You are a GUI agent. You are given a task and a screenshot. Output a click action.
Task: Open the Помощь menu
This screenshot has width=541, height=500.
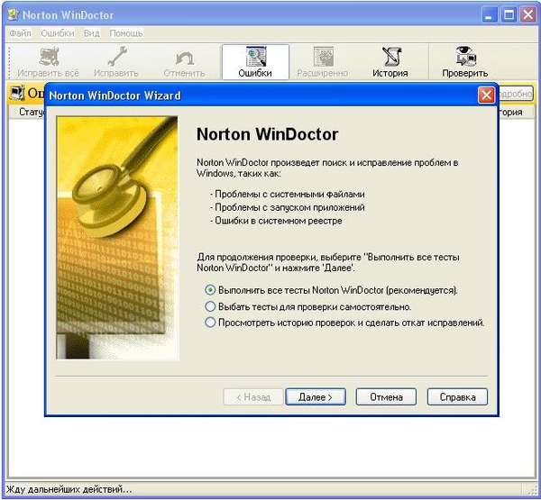126,33
